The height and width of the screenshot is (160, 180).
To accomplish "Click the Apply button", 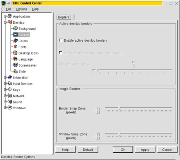I will click(145, 150).
